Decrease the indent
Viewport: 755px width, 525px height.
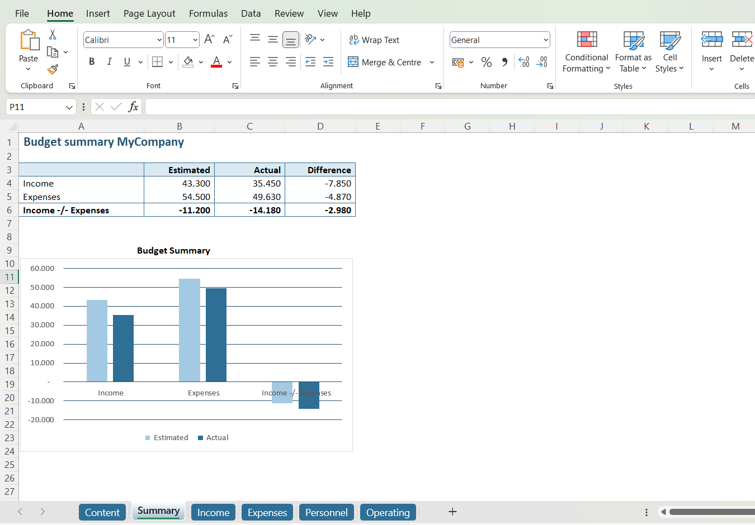(x=310, y=62)
